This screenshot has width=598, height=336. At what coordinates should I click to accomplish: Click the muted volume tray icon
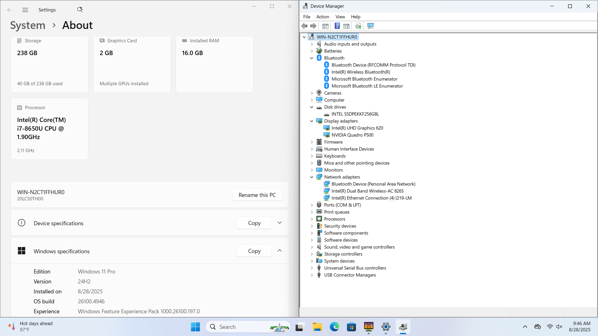[x=559, y=327]
